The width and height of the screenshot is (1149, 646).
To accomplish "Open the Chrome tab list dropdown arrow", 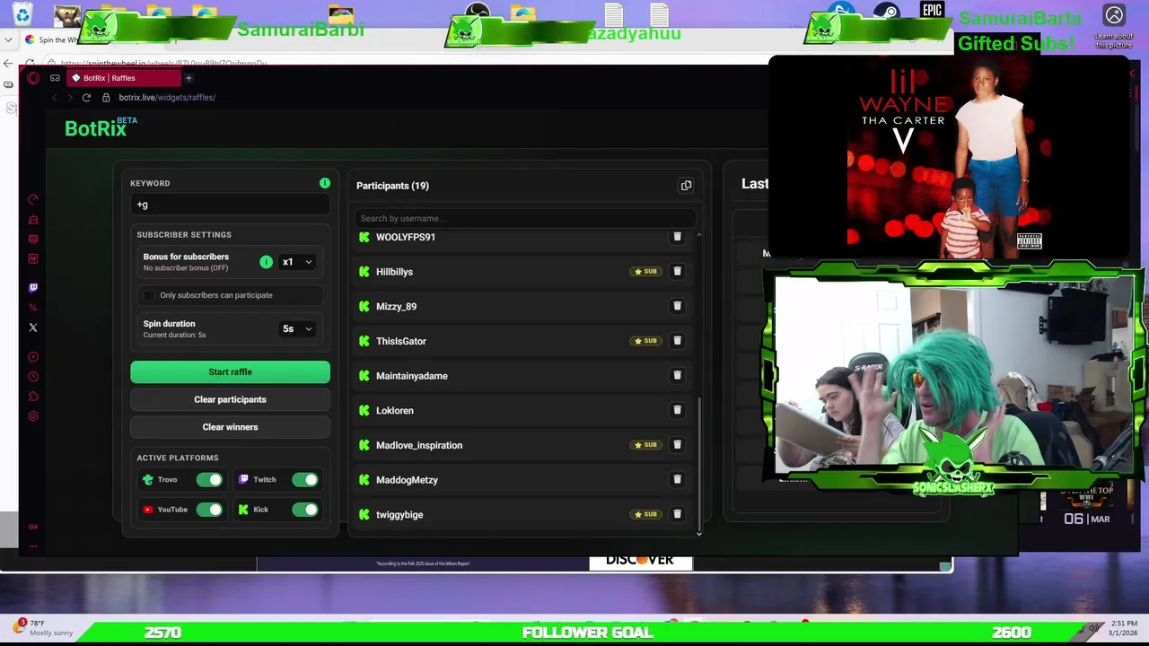I will (x=8, y=39).
